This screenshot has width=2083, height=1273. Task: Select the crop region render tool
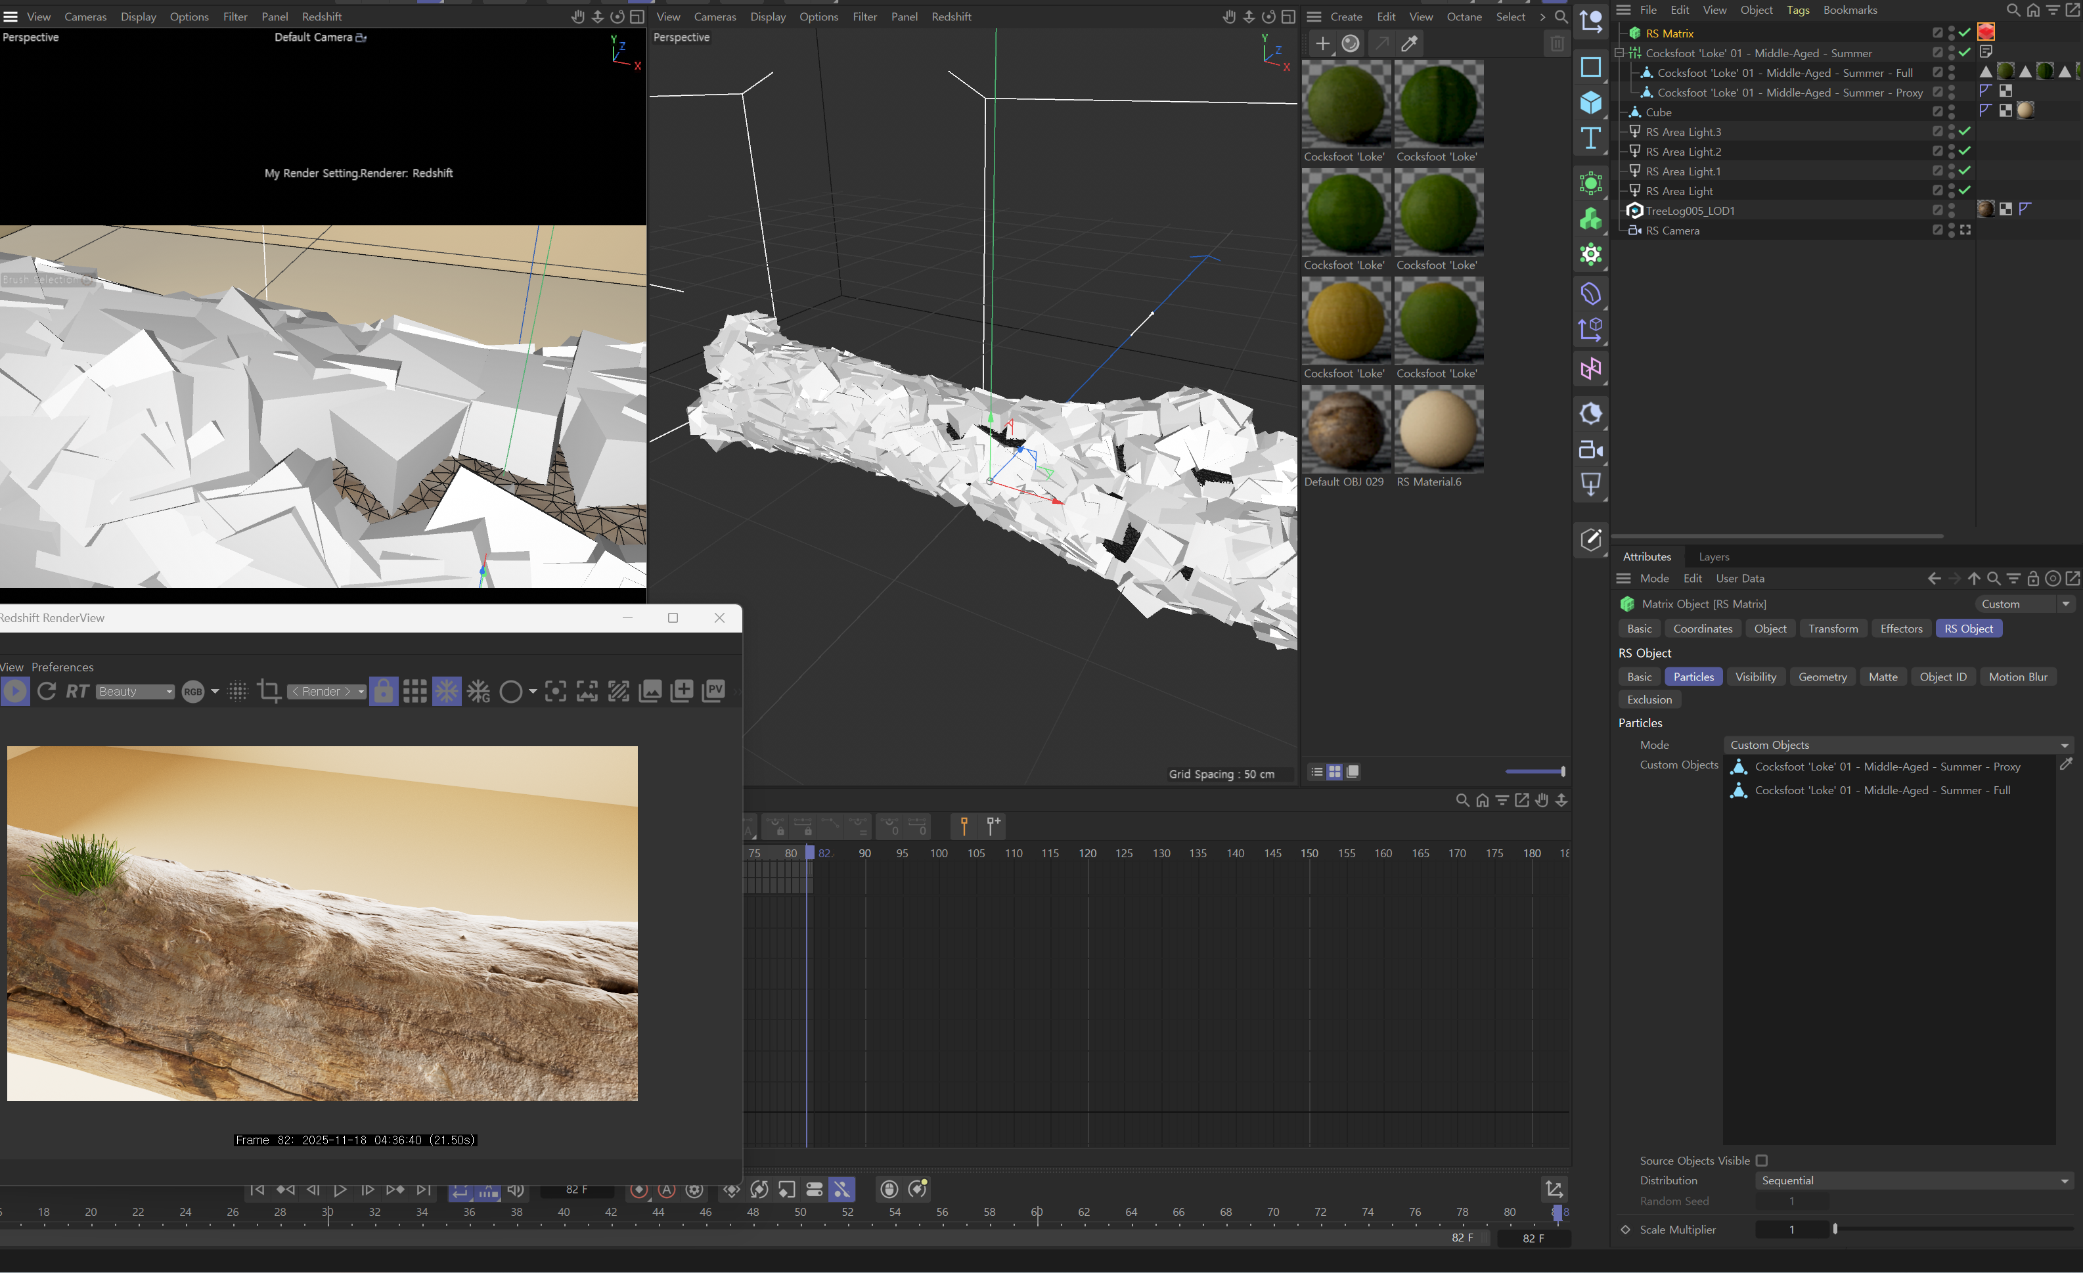(269, 690)
